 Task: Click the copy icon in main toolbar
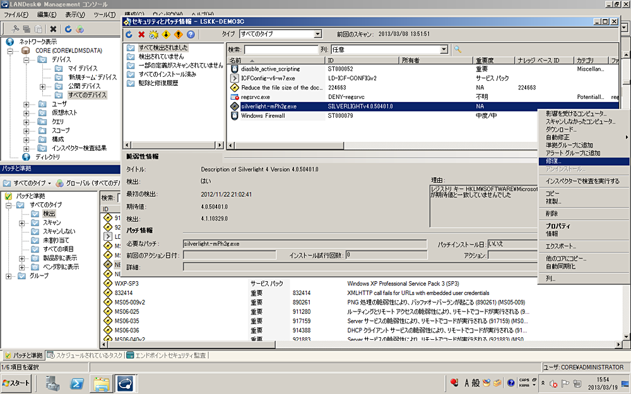[27, 29]
